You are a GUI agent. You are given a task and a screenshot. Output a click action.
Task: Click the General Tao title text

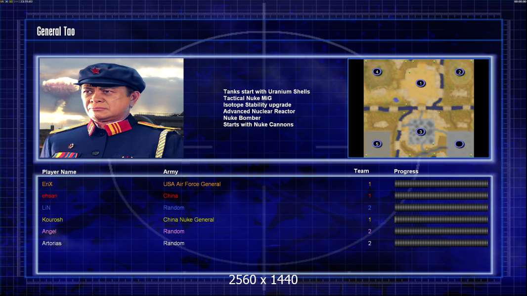(56, 31)
